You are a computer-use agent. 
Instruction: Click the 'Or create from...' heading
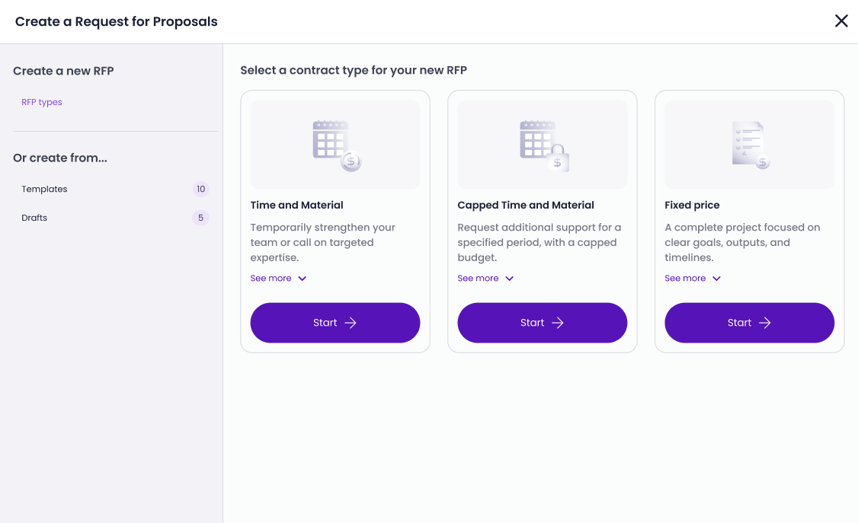pyautogui.click(x=60, y=158)
